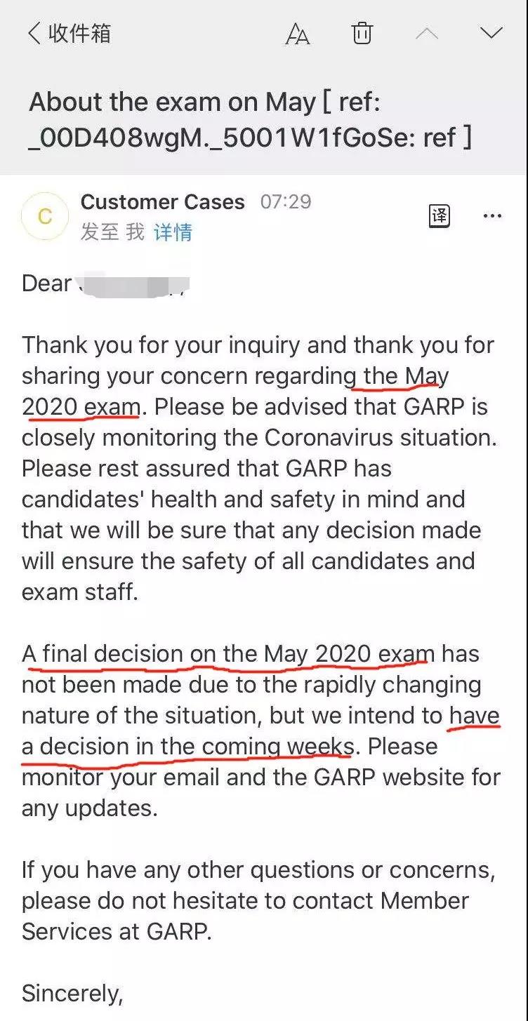Tap the 发至 我 recipient label
Viewport: 528px width, 1021px height.
pos(112,232)
